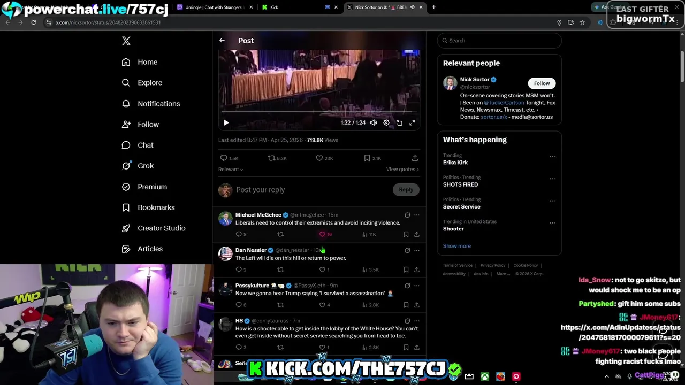
Task: Open more options for Shooter trend
Action: pos(552,223)
